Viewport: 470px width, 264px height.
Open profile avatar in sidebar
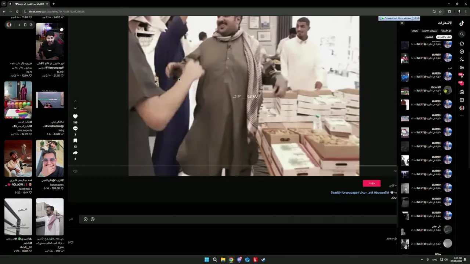click(462, 108)
